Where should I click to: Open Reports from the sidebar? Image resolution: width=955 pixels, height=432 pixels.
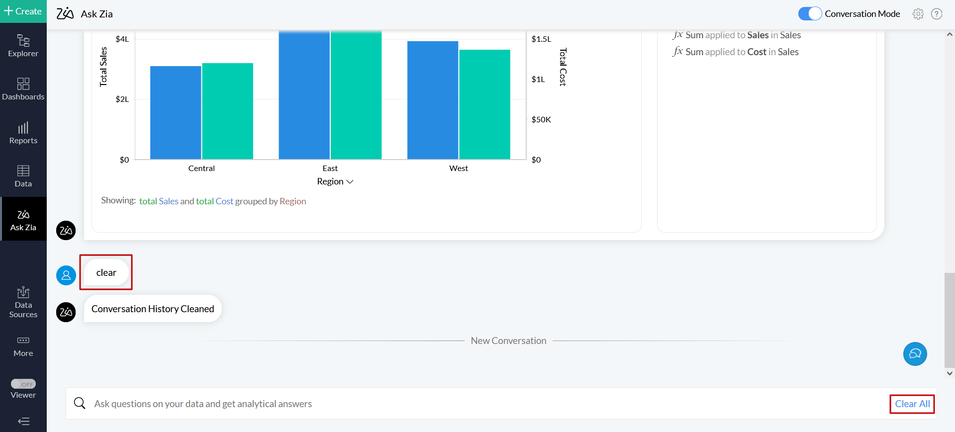[x=23, y=133]
